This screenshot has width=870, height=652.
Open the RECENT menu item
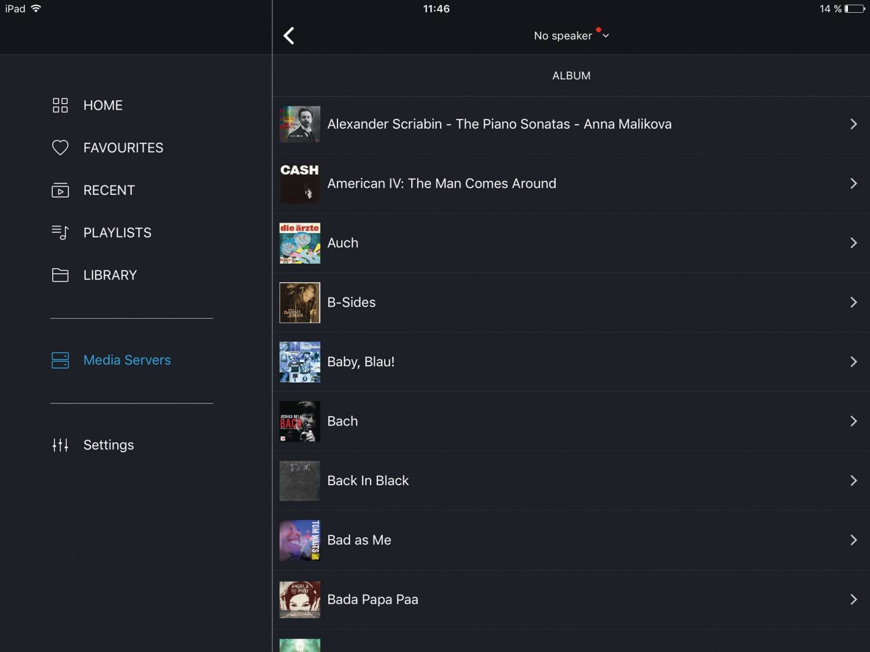tap(109, 190)
